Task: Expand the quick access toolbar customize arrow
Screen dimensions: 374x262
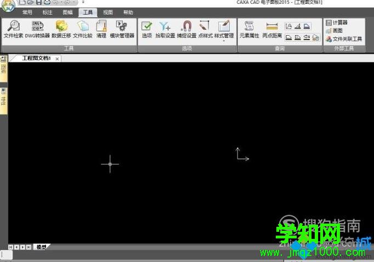Action: coord(83,2)
